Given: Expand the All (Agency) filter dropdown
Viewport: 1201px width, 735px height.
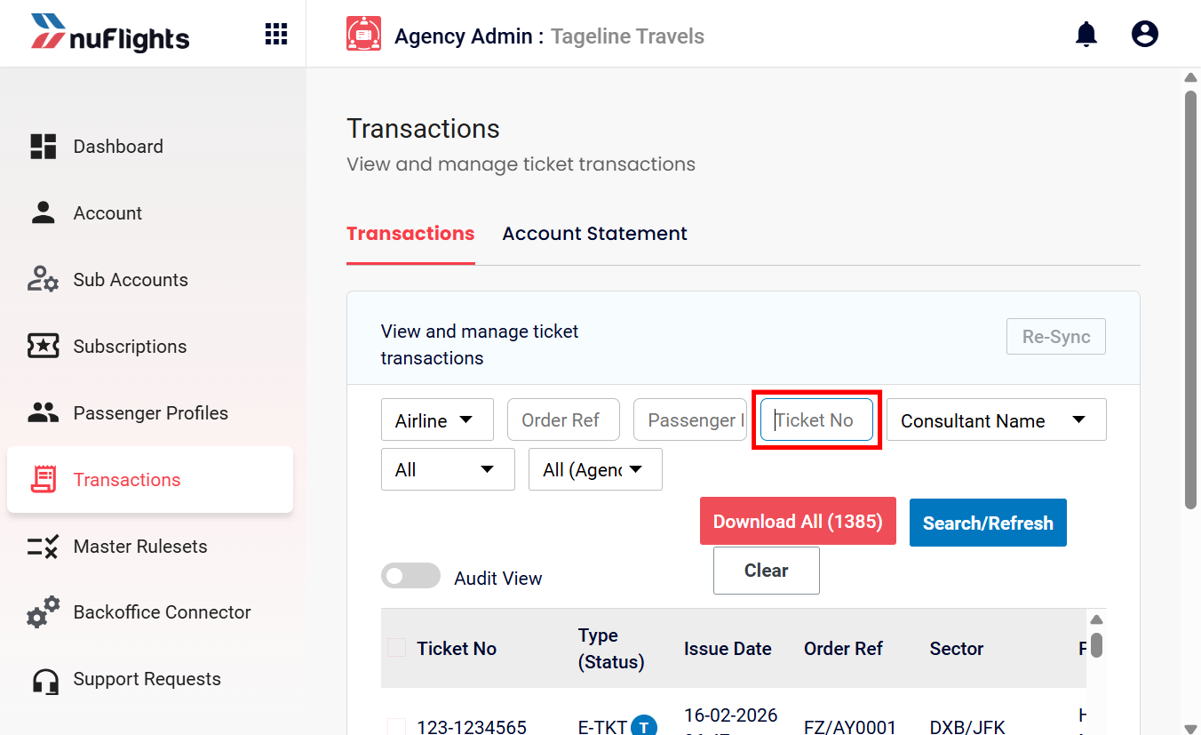Looking at the screenshot, I should click(x=595, y=469).
